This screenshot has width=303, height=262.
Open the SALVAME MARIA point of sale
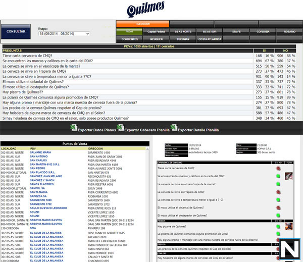40,152
